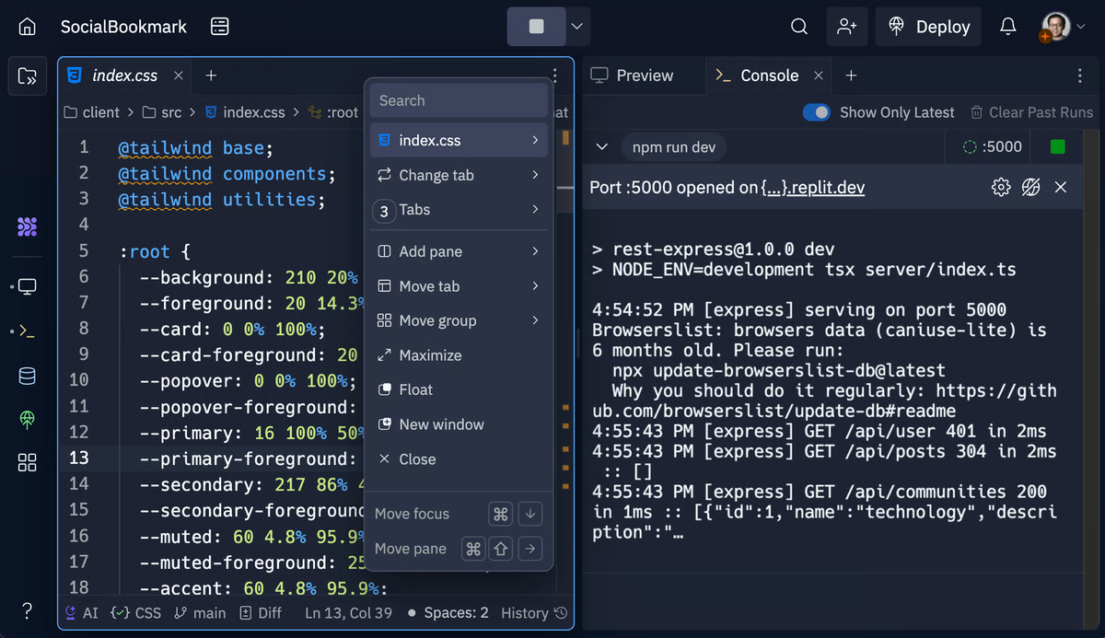Open Diff in the status bar
Viewport: 1105px width, 638px height.
coord(261,612)
